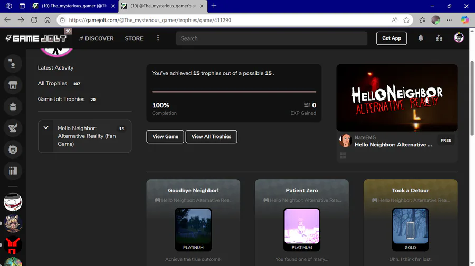
Task: Click the page vertical scrollbar
Action: [x=472, y=98]
